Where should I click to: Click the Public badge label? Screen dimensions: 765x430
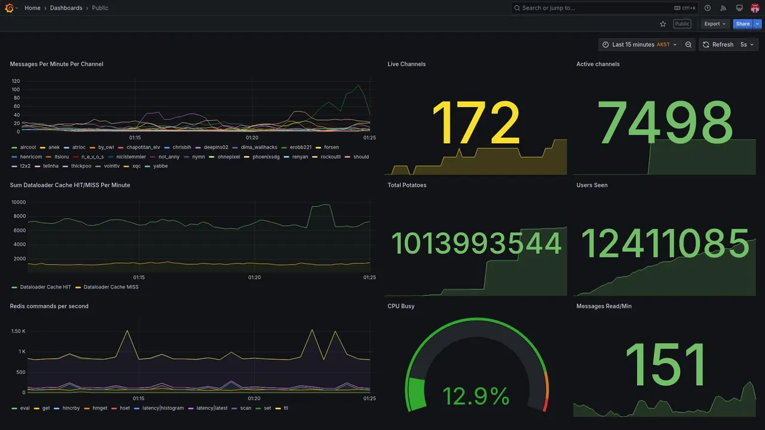coord(682,24)
